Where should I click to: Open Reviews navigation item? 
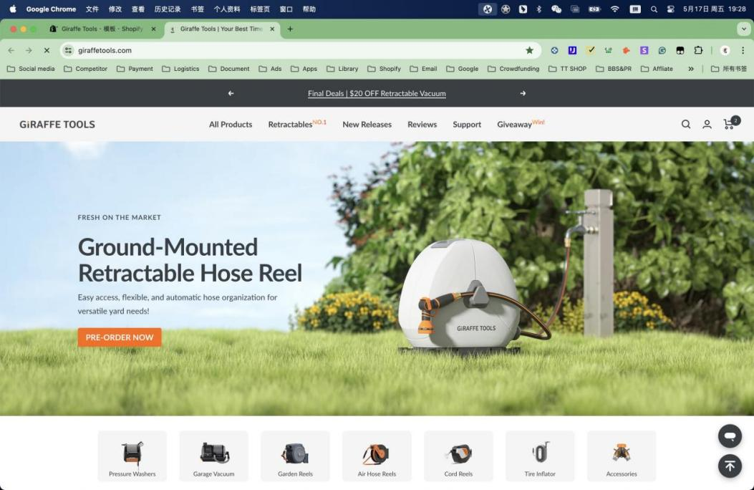(422, 125)
